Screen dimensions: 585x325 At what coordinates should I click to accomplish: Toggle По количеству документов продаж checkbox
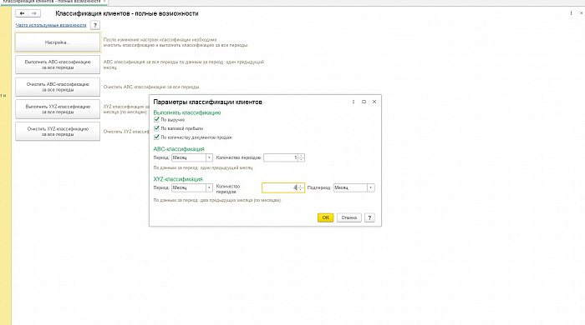pyautogui.click(x=157, y=137)
